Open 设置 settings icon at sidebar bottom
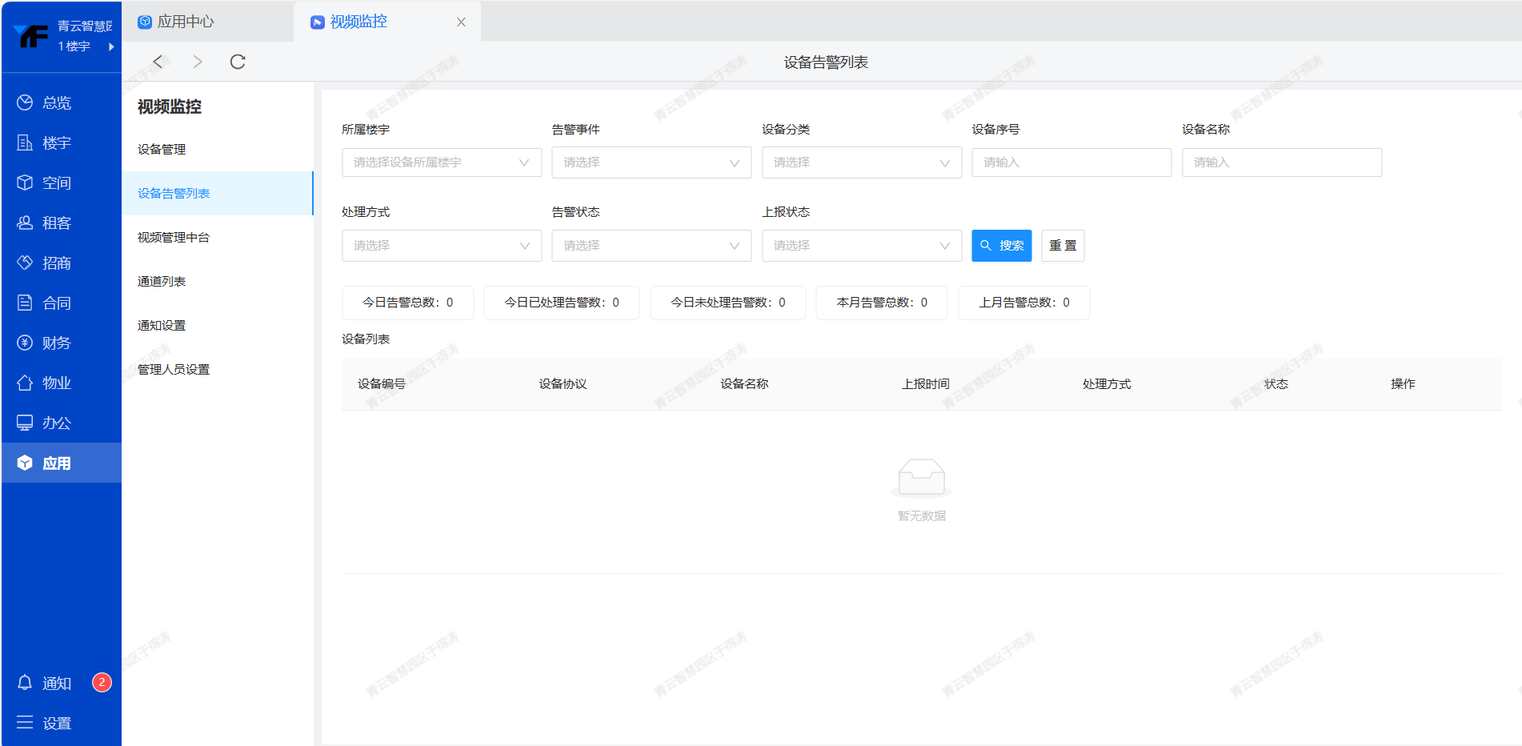1522x746 pixels. (25, 723)
